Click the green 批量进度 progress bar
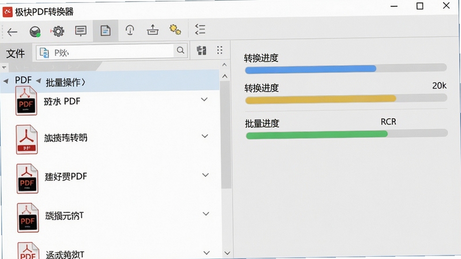Viewport: 461px width, 259px height. 347,135
